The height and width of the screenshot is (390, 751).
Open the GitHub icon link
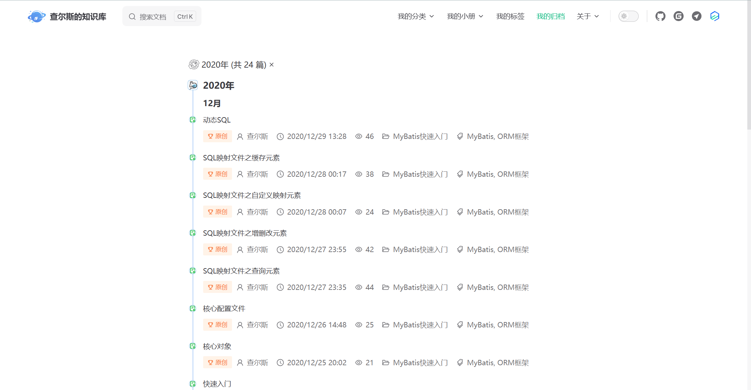660,16
